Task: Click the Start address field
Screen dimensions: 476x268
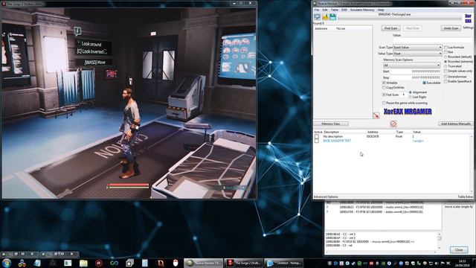Action: coord(415,71)
